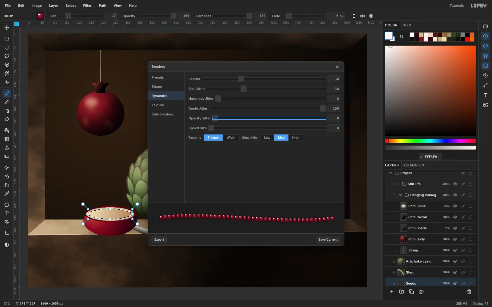Click the swap colors arrows icon
This screenshot has width=492, height=307.
pyautogui.click(x=402, y=37)
